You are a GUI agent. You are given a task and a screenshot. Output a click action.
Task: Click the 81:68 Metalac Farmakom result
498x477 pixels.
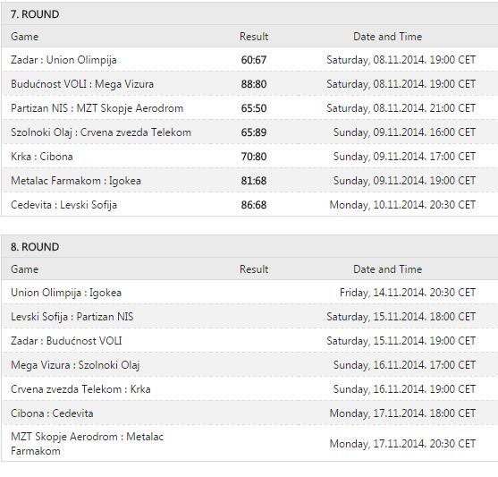point(253,181)
